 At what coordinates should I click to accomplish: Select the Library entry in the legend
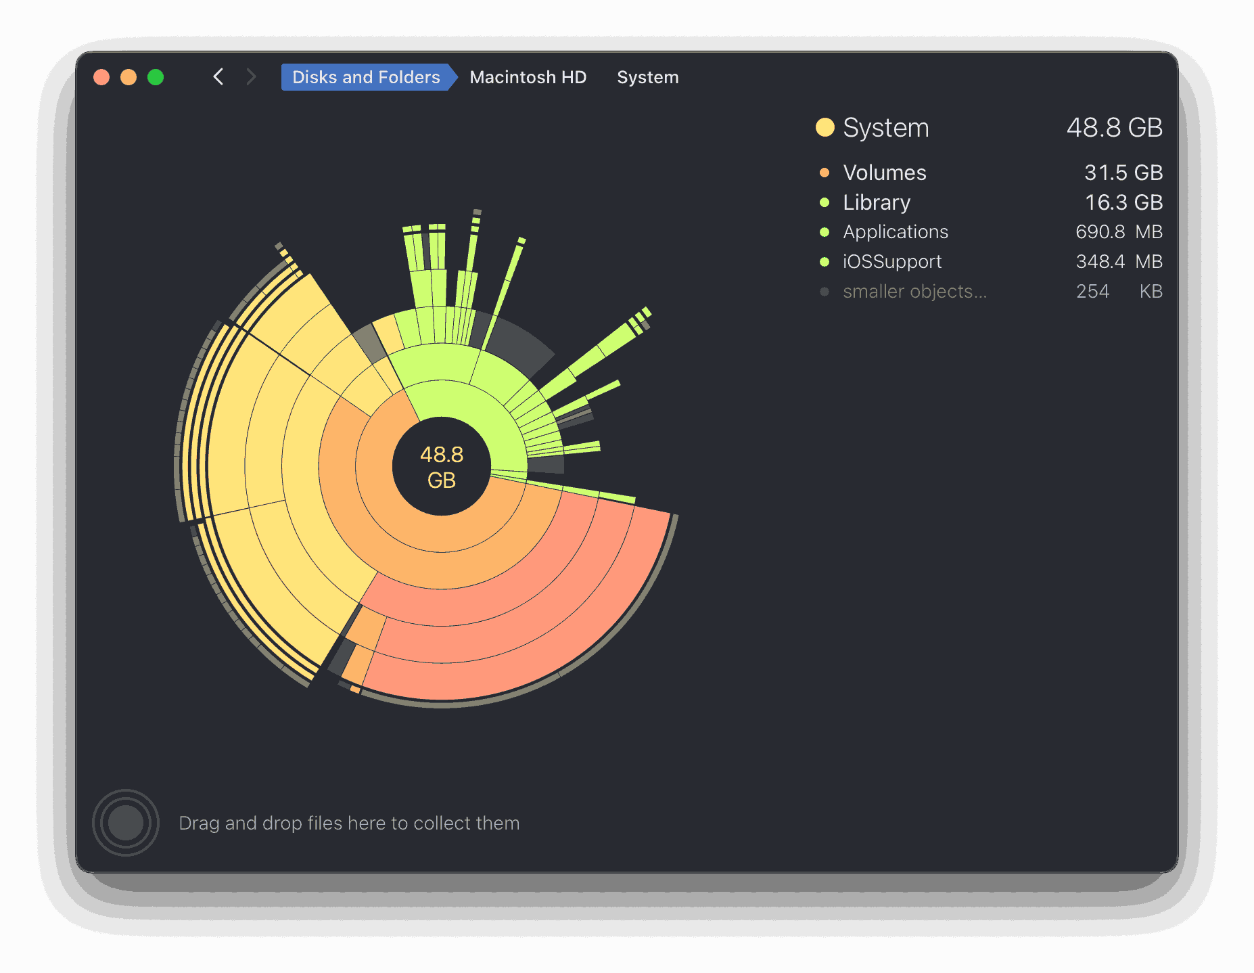click(876, 202)
